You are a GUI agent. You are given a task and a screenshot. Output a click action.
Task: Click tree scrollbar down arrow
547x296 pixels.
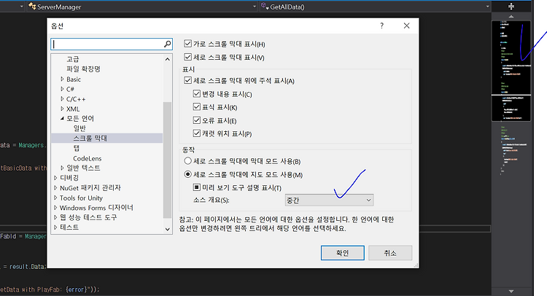click(168, 229)
